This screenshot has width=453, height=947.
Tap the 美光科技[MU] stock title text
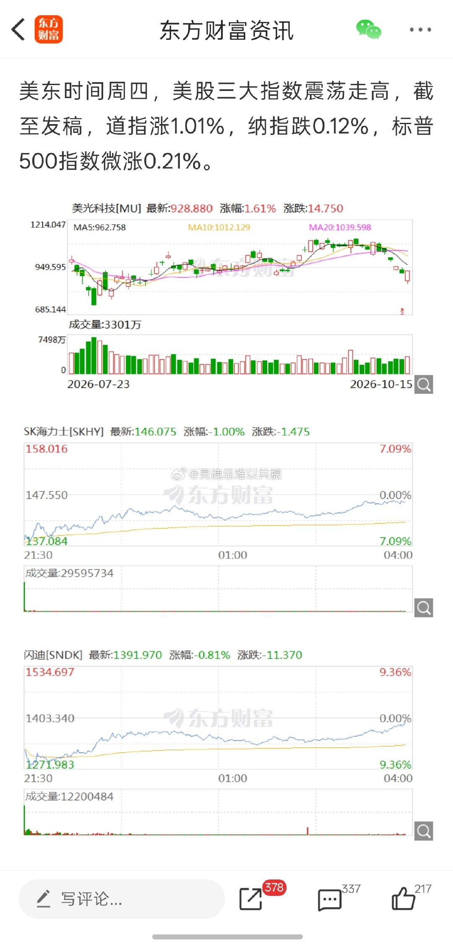(x=107, y=208)
